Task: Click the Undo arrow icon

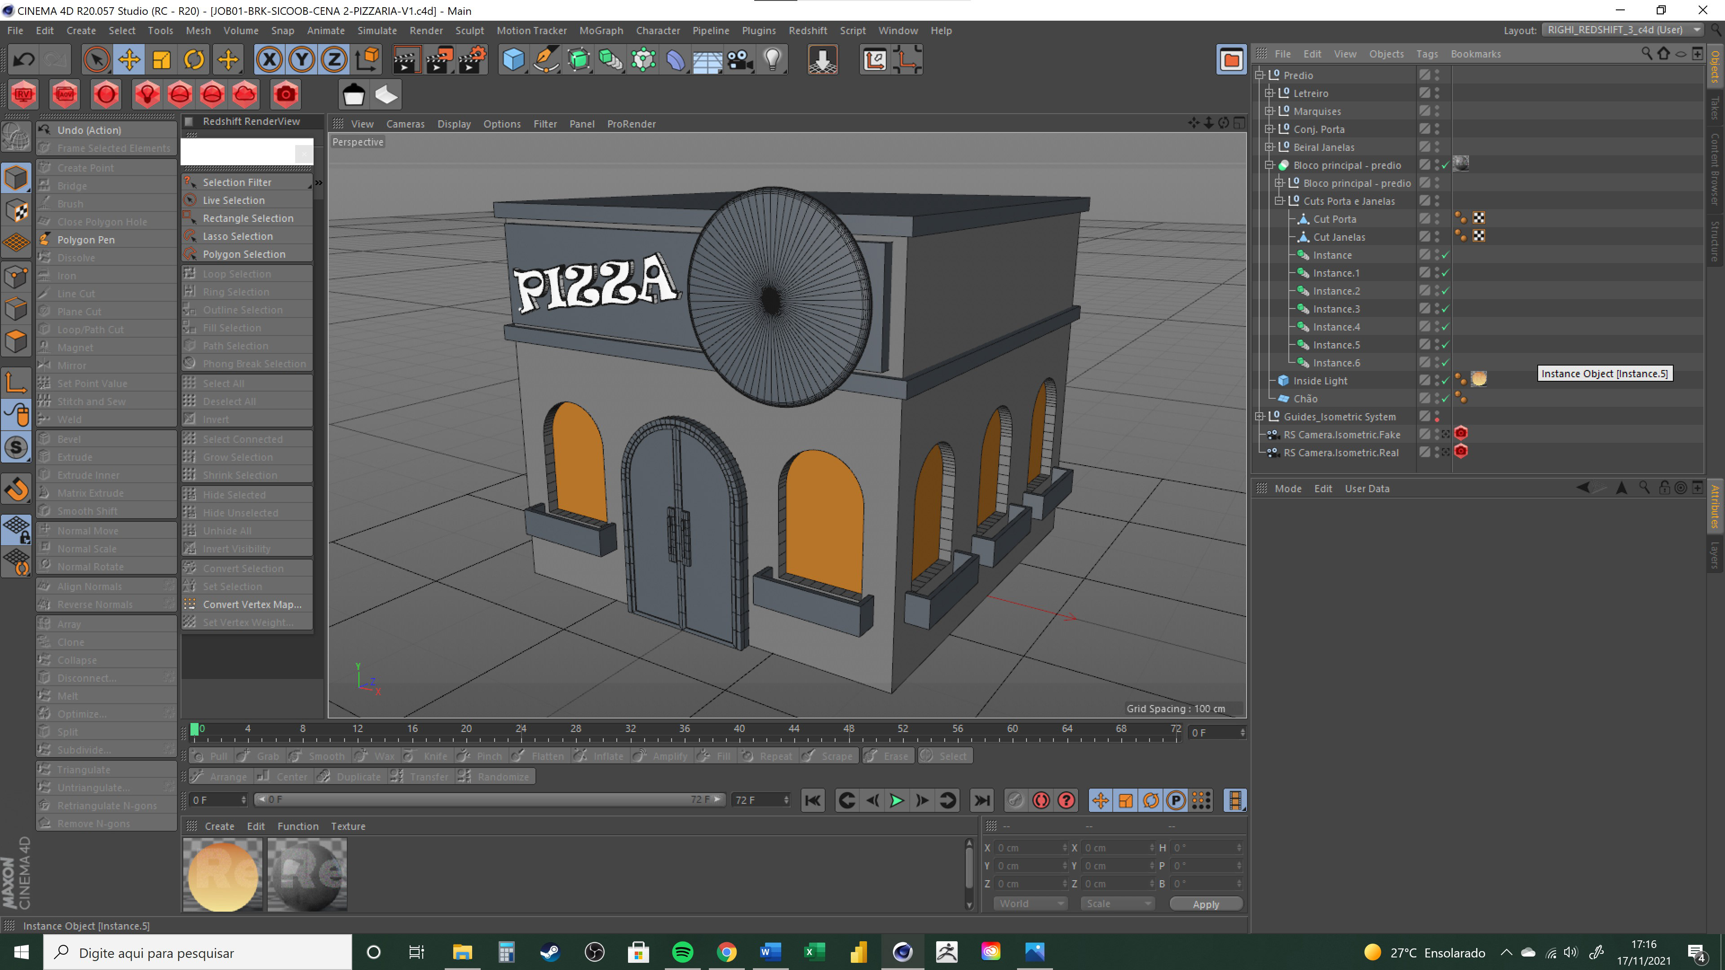Action: point(24,60)
